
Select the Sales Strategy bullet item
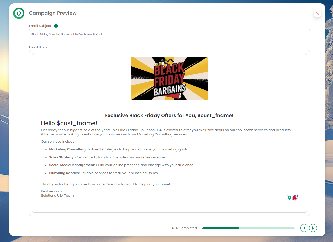107,157
